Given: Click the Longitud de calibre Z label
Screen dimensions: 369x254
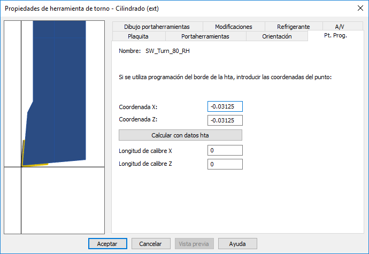Looking at the screenshot, I should [x=145, y=164].
